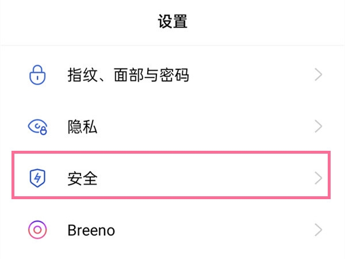Click the Breeno circular icon

pos(37,230)
